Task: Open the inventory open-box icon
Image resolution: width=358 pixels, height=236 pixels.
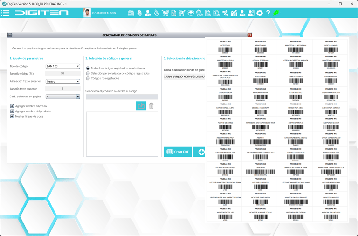Action: click(x=191, y=13)
